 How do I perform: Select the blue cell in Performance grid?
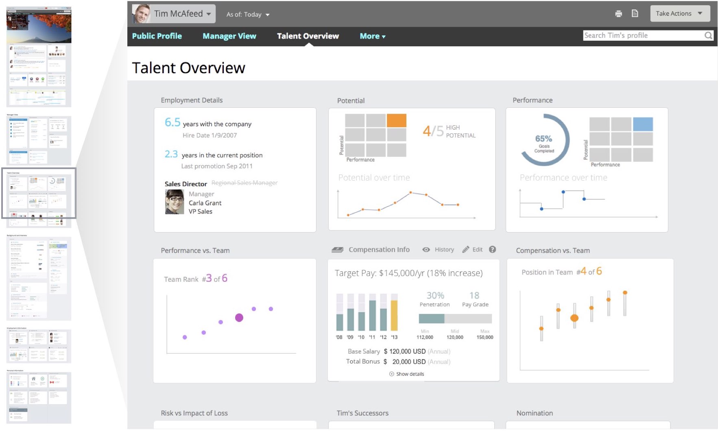(x=643, y=124)
